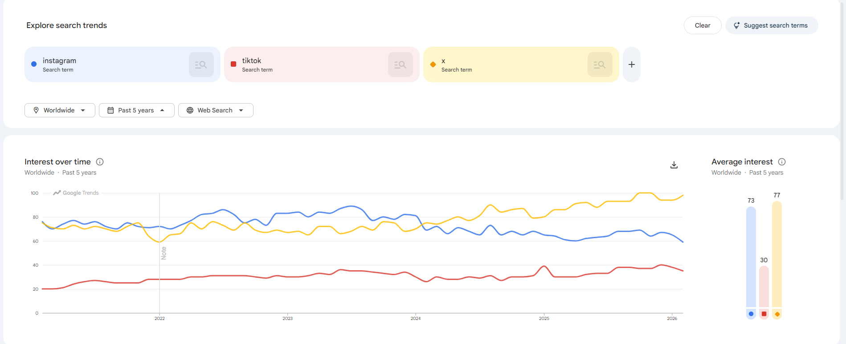Viewport: 846px width, 344px height.
Task: Add a new comparison term with plus
Action: 631,64
